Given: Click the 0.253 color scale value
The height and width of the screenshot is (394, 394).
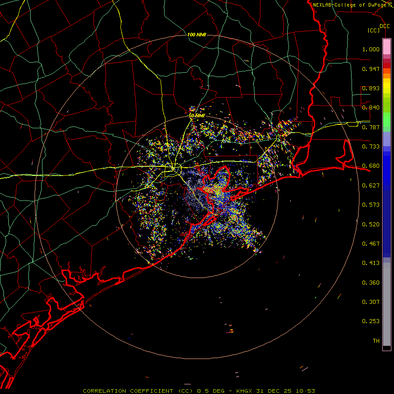Looking at the screenshot, I should click(x=371, y=321).
